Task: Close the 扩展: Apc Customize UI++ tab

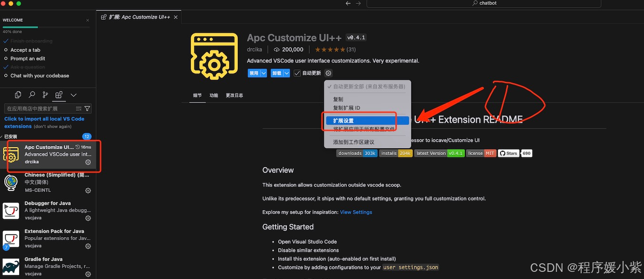Action: click(176, 17)
